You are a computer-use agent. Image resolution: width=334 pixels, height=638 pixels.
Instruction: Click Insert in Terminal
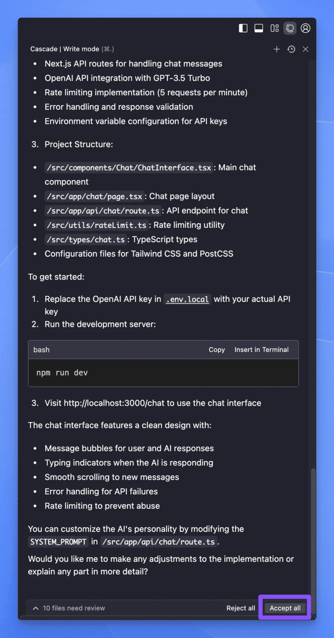click(261, 350)
